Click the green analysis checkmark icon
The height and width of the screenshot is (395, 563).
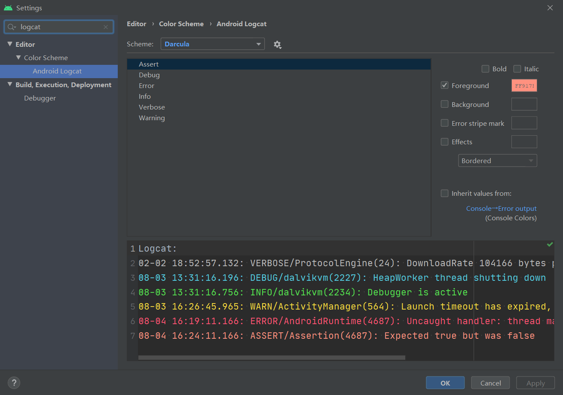click(x=550, y=244)
